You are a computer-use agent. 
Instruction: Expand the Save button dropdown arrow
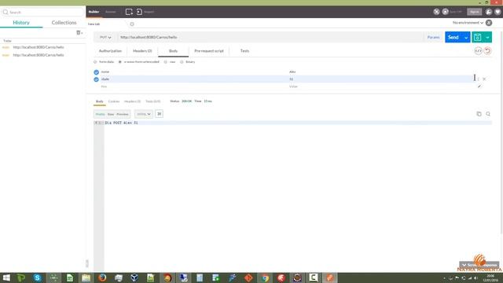pyautogui.click(x=487, y=37)
